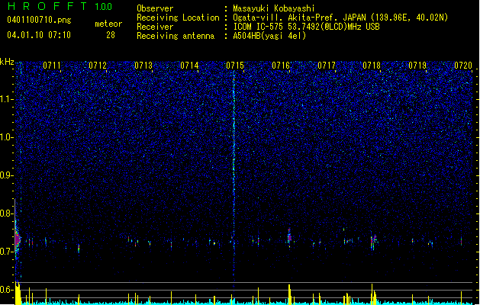
Task: Click the 0716 time marker
Action: click(281, 66)
